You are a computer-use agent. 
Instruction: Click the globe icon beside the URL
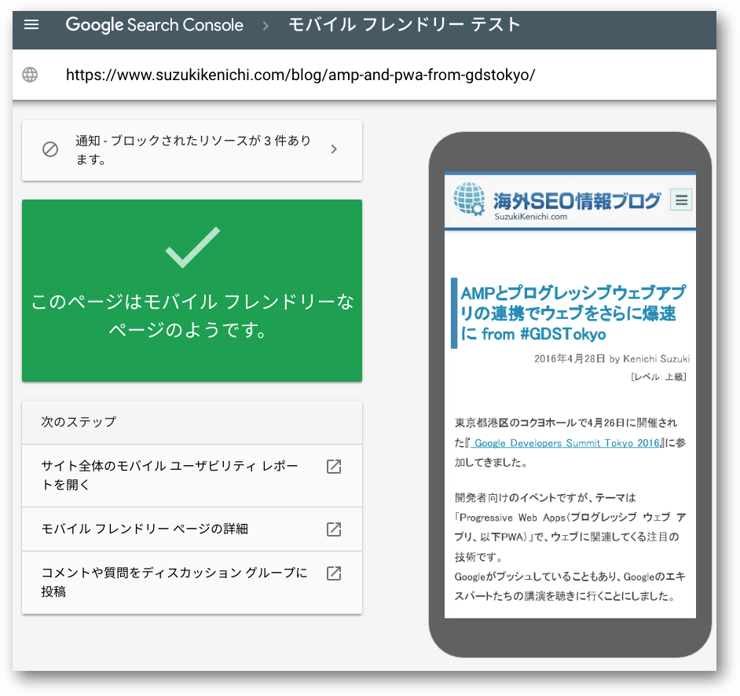tap(30, 75)
